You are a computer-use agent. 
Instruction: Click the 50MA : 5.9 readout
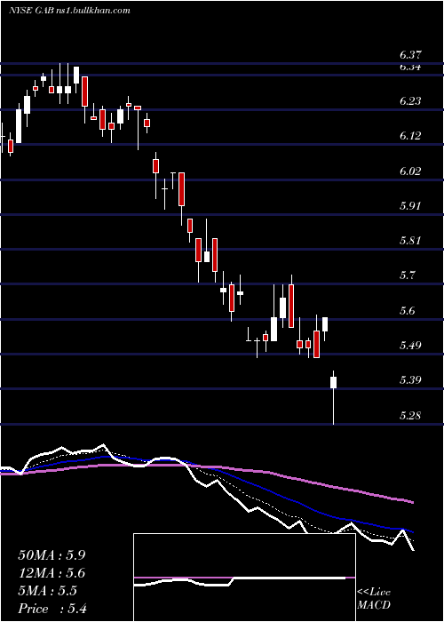click(x=52, y=555)
